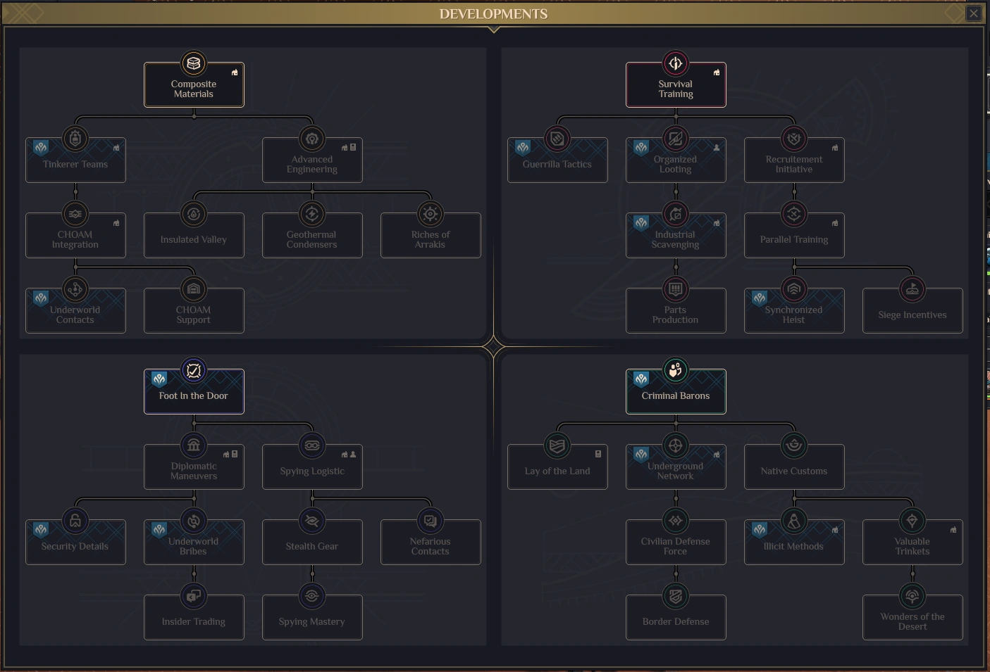This screenshot has height=672, width=990.
Task: Choose the Advanced Engineering development icon
Action: (x=312, y=139)
